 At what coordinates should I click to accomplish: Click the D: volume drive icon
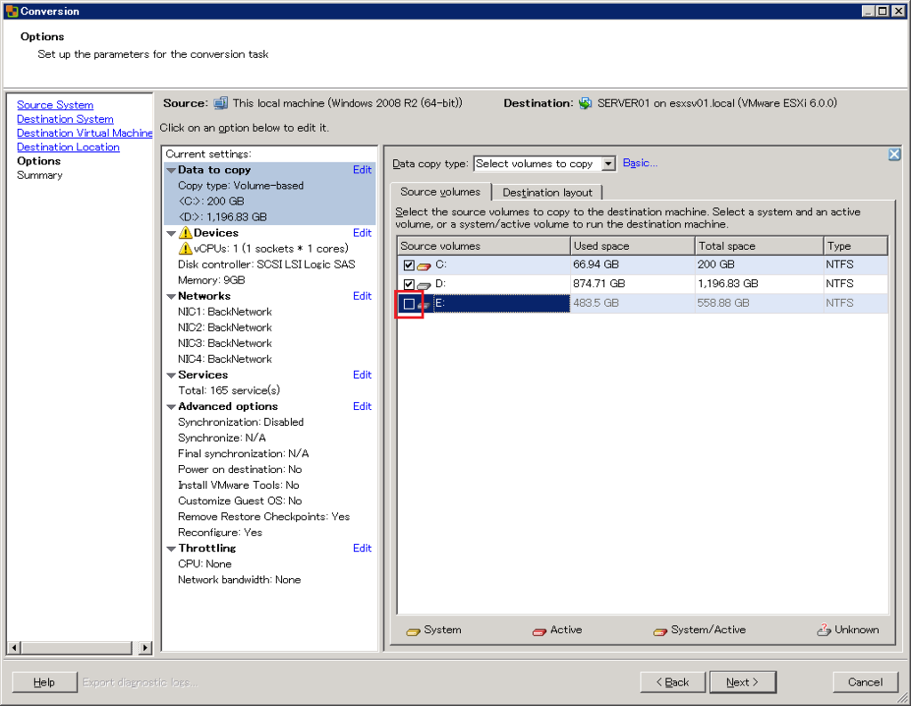pyautogui.click(x=424, y=285)
